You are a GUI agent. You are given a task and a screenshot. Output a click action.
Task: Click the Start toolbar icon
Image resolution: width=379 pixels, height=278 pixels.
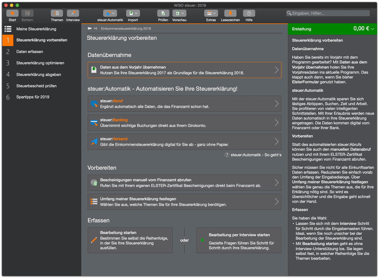pyautogui.click(x=12, y=13)
